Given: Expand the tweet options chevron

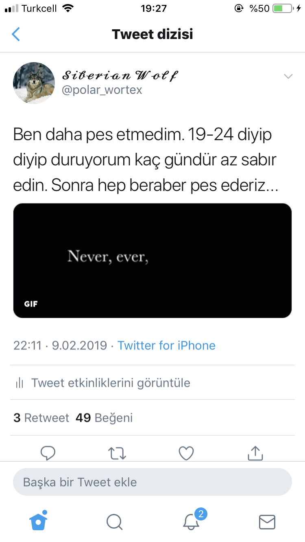Looking at the screenshot, I should tap(288, 76).
